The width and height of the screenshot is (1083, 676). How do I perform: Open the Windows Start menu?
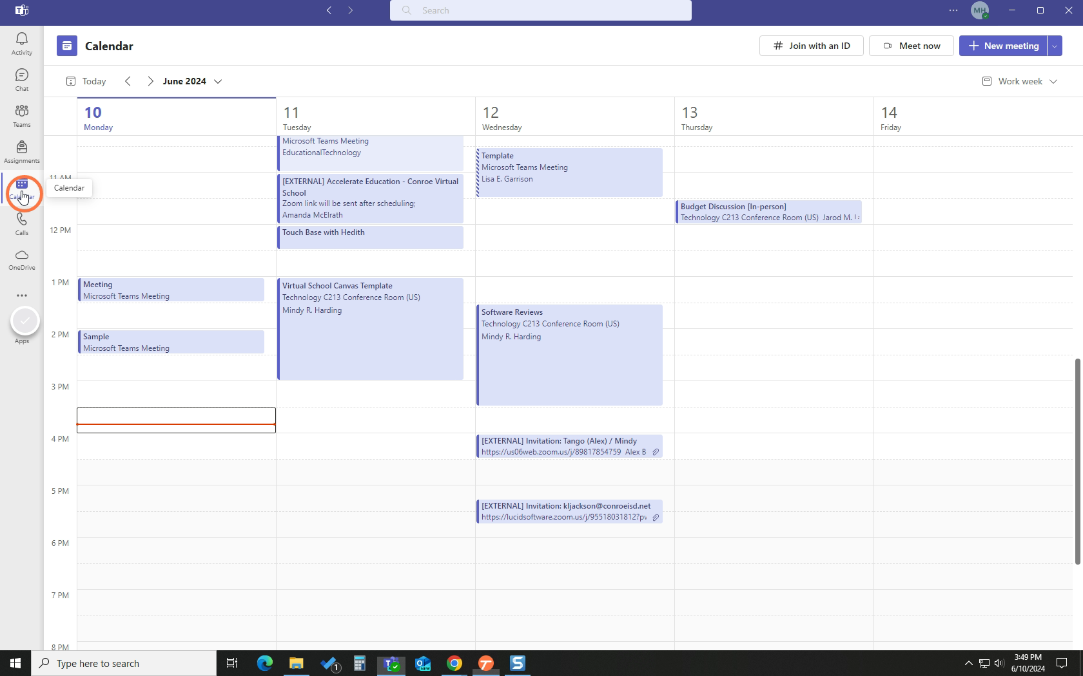pos(15,663)
